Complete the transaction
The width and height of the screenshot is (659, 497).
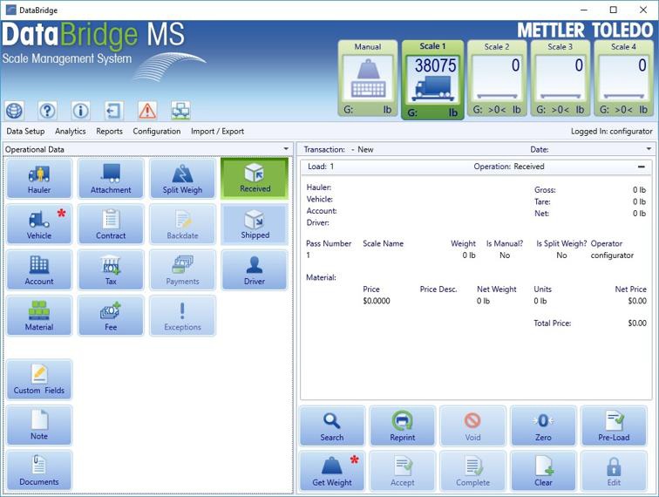pyautogui.click(x=472, y=471)
